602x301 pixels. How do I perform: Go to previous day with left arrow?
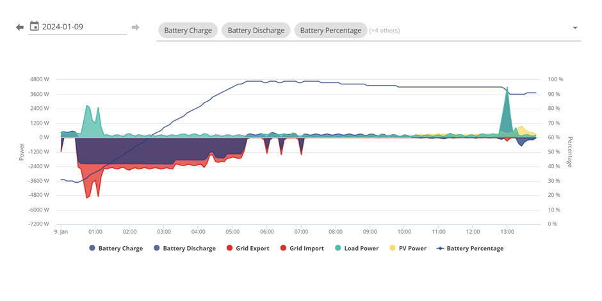click(20, 27)
